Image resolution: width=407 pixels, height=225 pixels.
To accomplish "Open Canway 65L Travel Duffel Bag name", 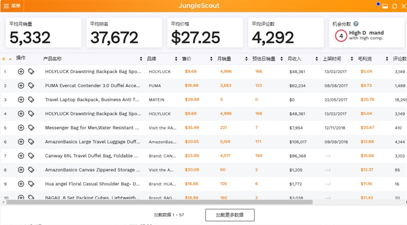I will point(91,156).
